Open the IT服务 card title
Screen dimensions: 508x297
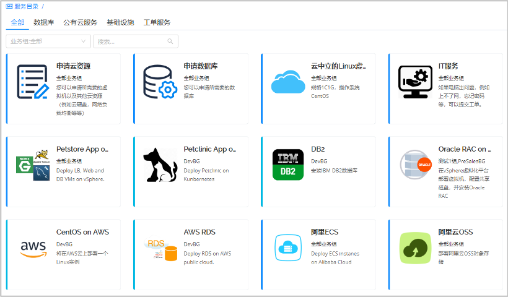[448, 66]
